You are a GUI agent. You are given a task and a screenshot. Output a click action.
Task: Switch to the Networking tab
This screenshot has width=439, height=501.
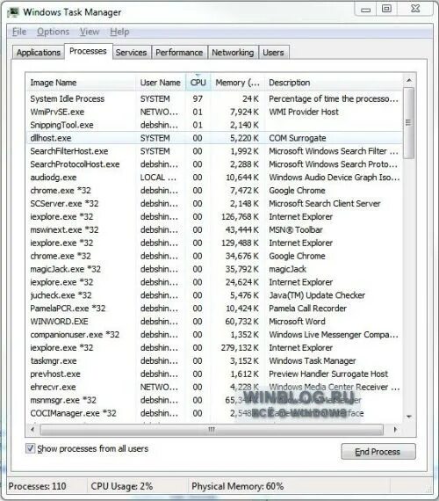tap(233, 53)
